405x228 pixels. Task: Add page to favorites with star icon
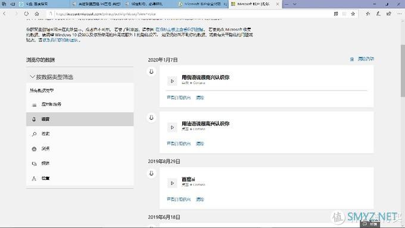coord(353,14)
